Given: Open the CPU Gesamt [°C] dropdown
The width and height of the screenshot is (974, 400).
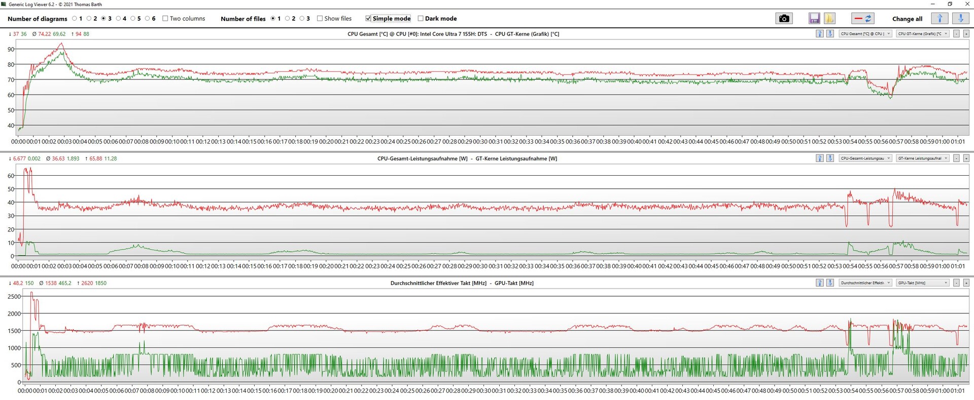Looking at the screenshot, I should [x=865, y=34].
